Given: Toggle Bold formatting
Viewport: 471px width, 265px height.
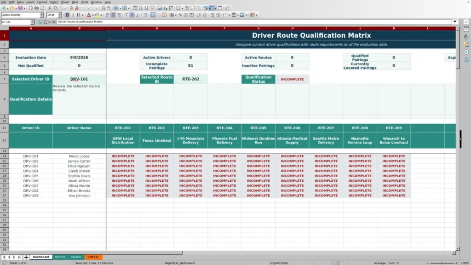Looking at the screenshot, I should 67,15.
